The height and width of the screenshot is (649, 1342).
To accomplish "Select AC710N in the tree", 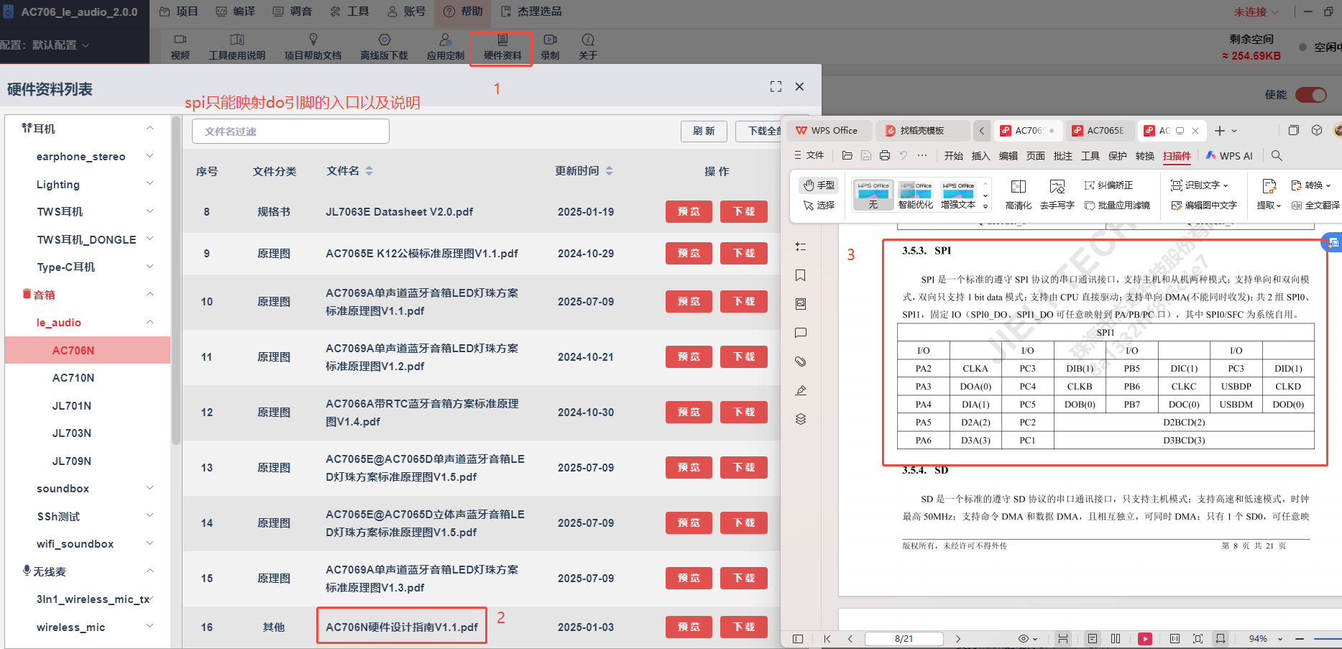I will 73,378.
